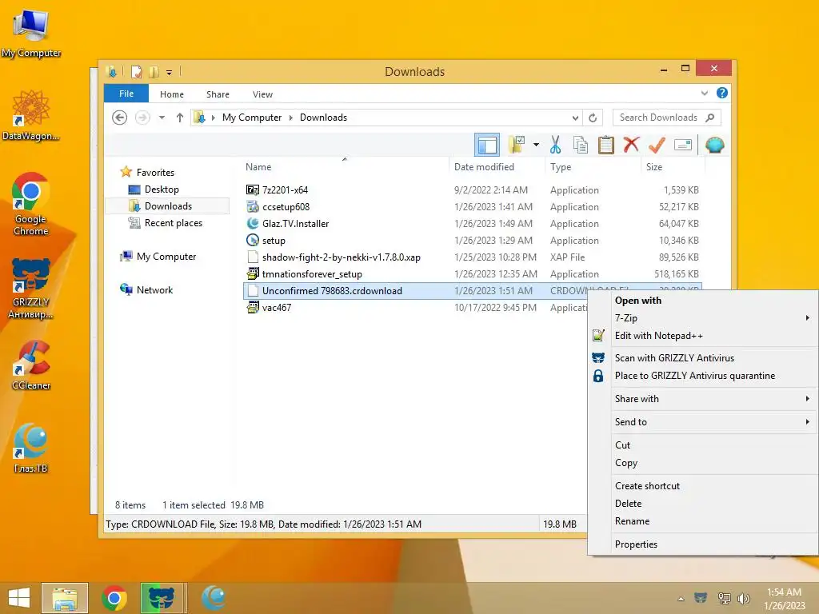Go up one folder level
The height and width of the screenshot is (614, 819).
[180, 118]
